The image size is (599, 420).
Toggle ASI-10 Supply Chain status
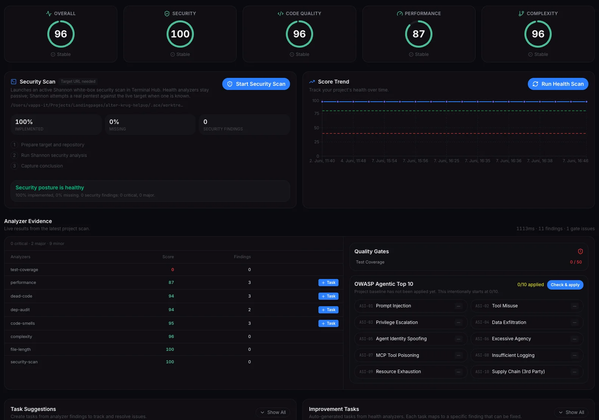(x=575, y=372)
